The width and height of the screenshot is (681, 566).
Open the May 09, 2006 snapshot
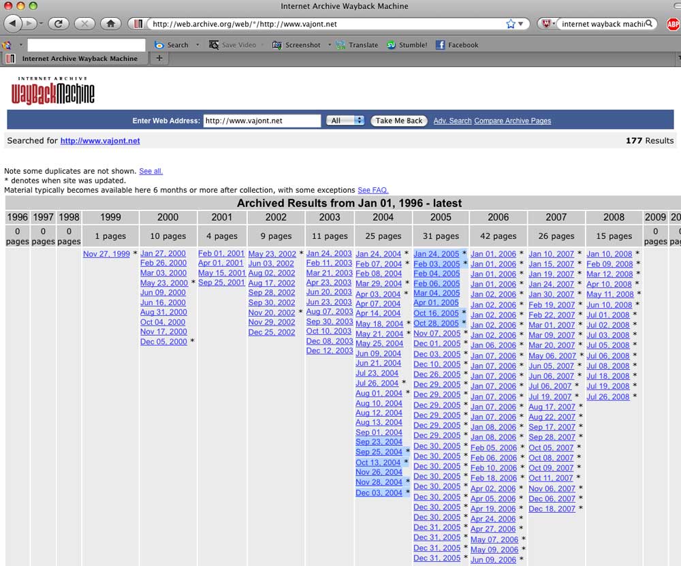coord(494,550)
